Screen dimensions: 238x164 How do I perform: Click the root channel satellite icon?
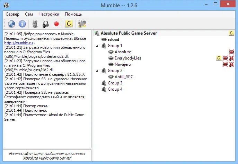point(97,33)
